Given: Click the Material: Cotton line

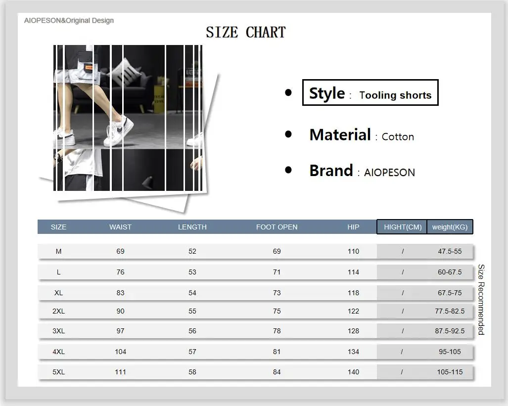Looking at the screenshot, I should pos(362,135).
